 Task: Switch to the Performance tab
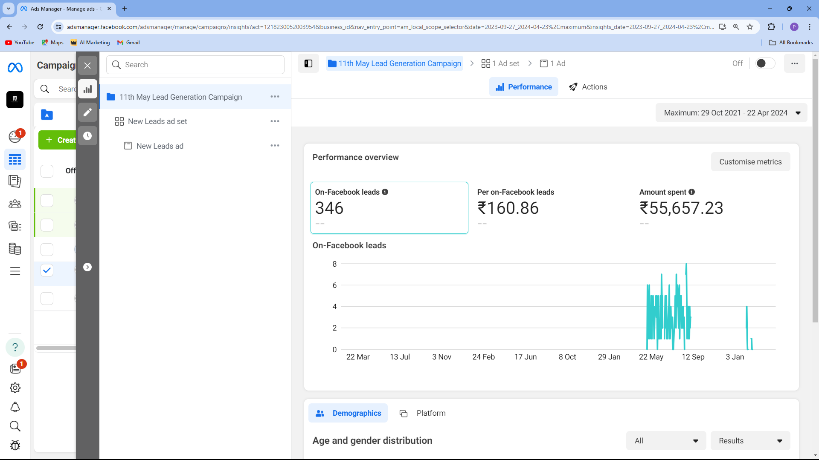click(523, 87)
